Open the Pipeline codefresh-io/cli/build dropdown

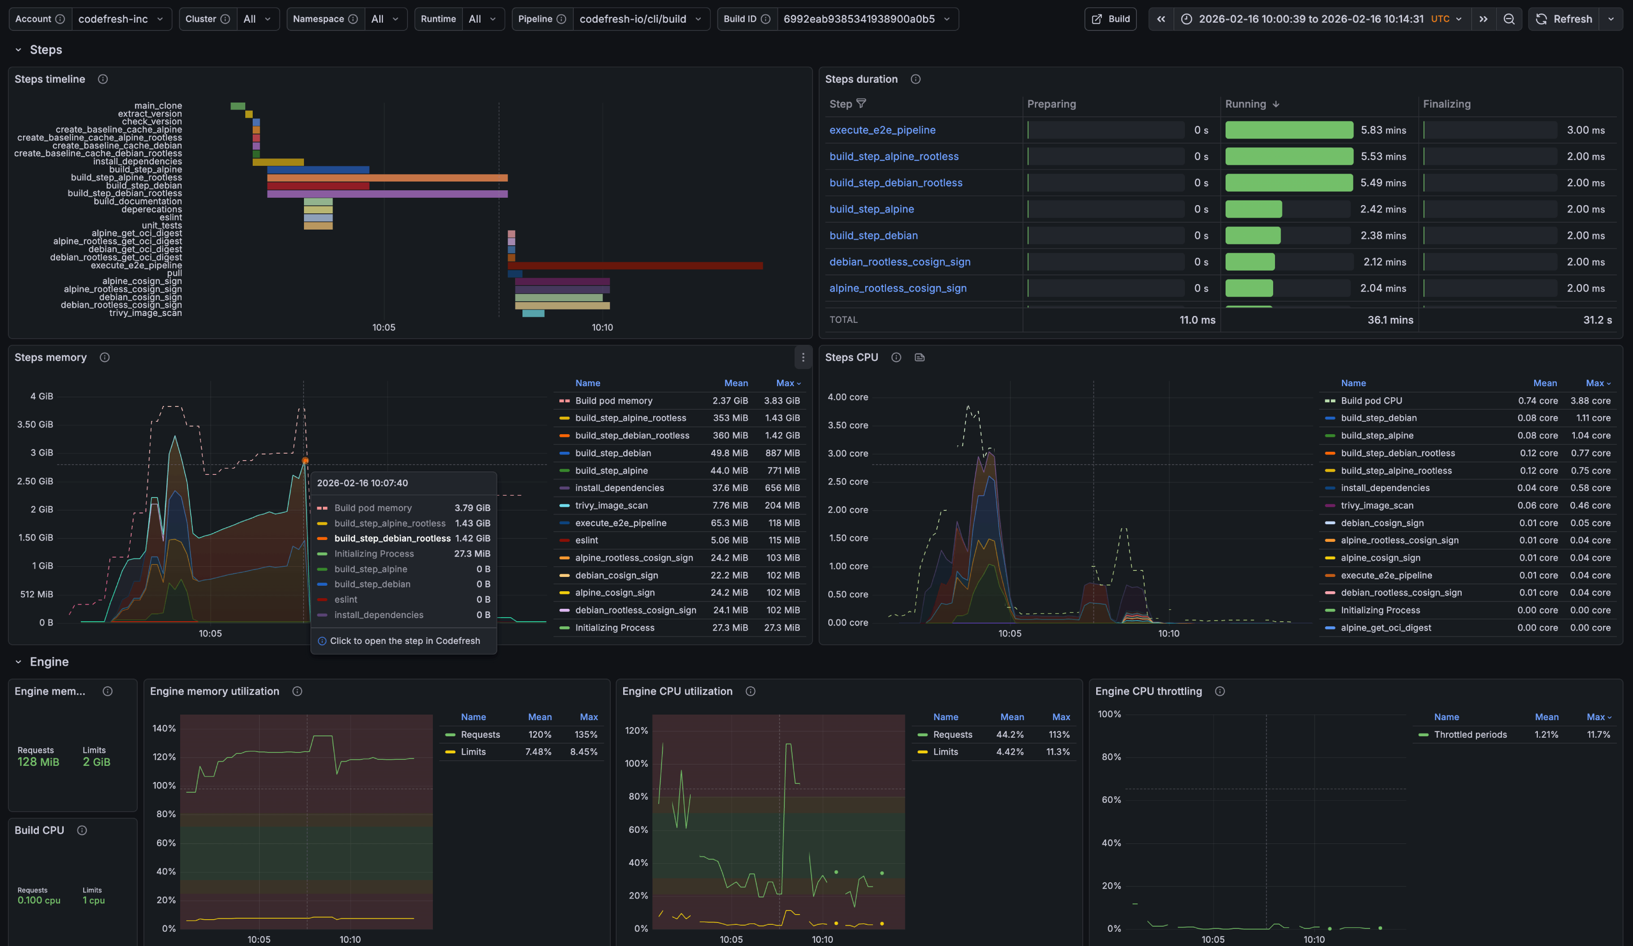pyautogui.click(x=640, y=19)
